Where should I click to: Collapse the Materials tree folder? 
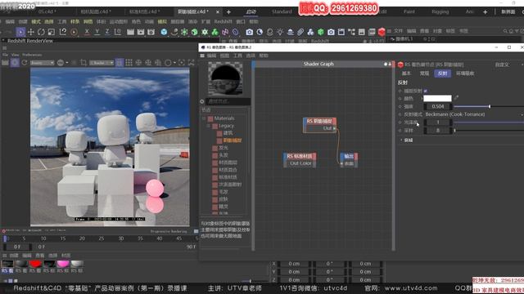tap(204, 118)
